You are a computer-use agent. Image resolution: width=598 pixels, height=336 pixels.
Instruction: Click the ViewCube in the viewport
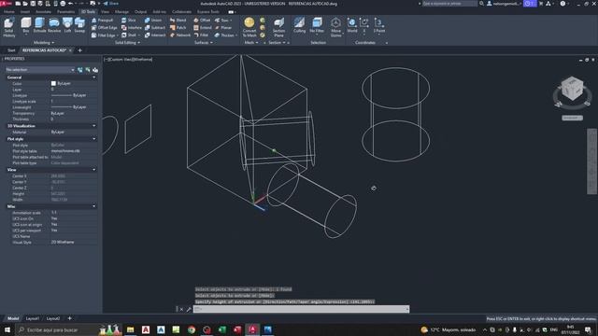click(572, 90)
